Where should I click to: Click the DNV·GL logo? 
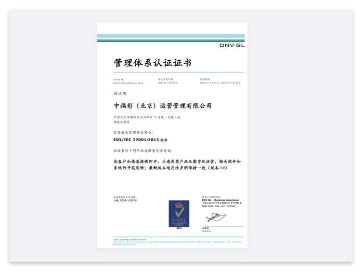click(232, 45)
